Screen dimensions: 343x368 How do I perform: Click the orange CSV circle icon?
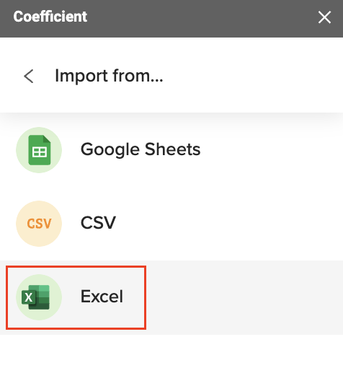39,224
